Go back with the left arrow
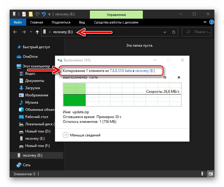The height and width of the screenshot is (187, 224). click(15, 32)
